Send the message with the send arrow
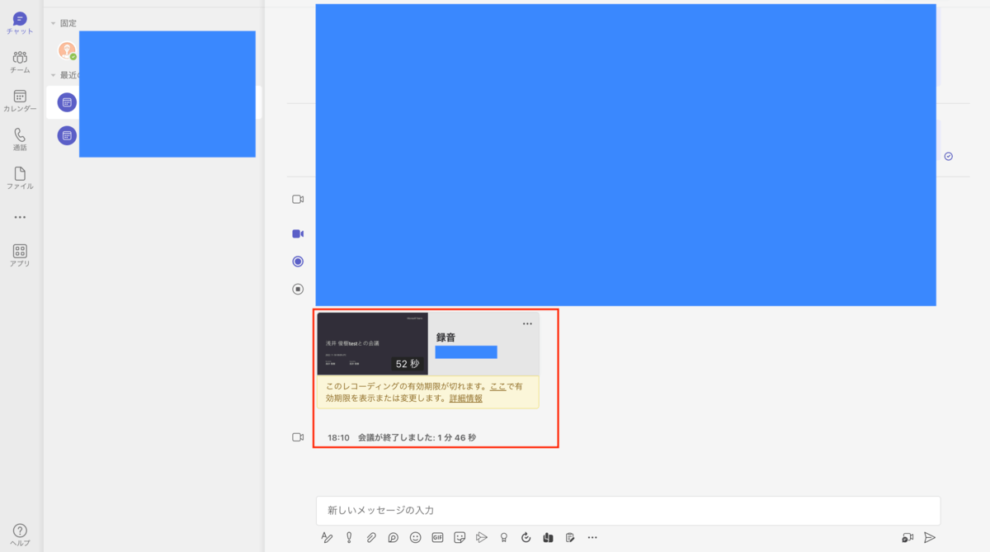The width and height of the screenshot is (990, 552). [x=930, y=538]
